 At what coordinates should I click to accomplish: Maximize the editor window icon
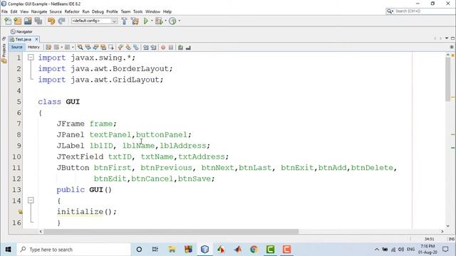[453, 38]
